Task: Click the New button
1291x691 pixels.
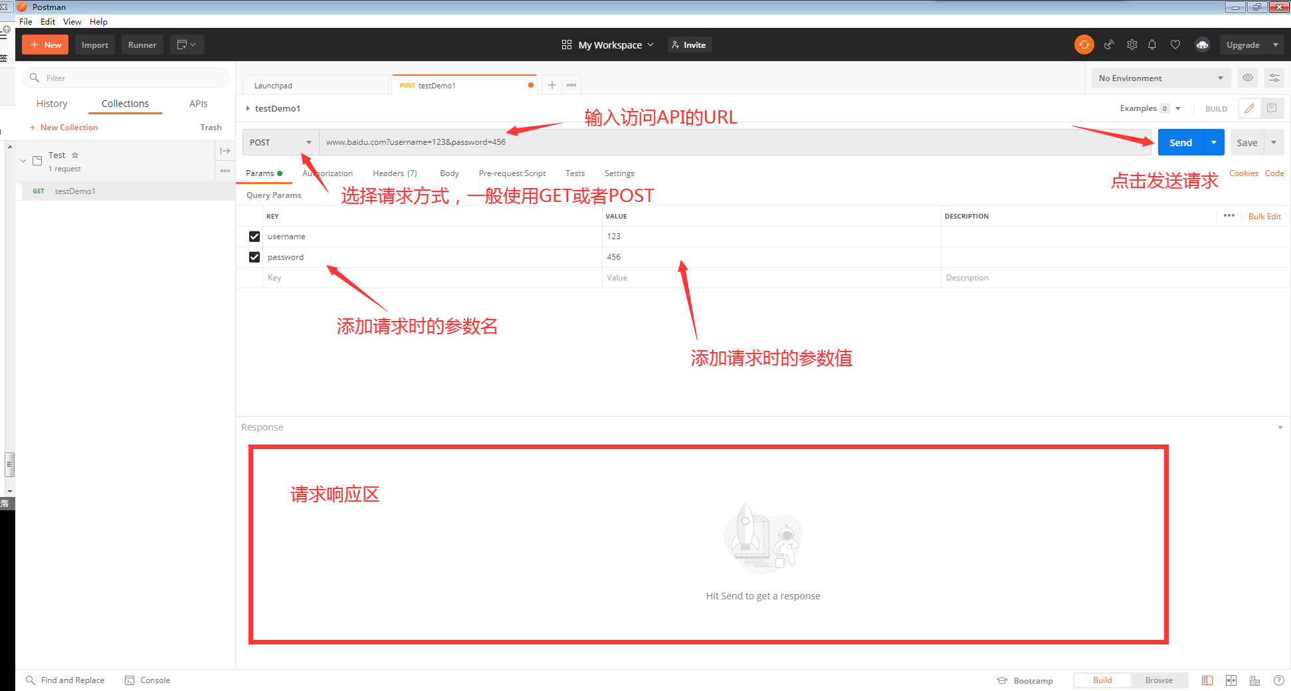Action: point(45,45)
